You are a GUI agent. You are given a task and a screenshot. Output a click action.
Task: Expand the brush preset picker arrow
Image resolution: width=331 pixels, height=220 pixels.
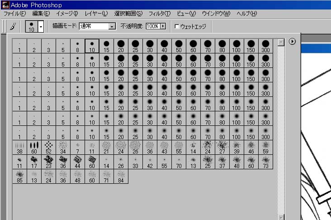coord(41,27)
